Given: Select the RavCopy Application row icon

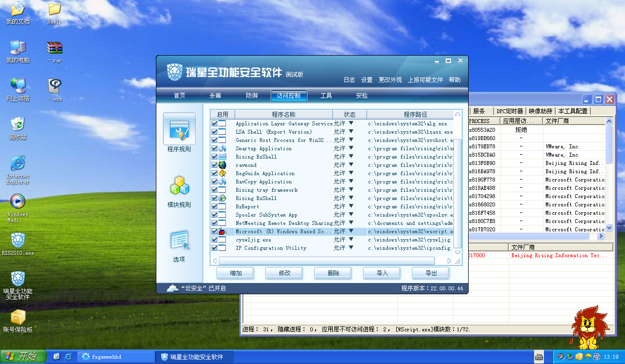Looking at the screenshot, I should click(x=222, y=182).
